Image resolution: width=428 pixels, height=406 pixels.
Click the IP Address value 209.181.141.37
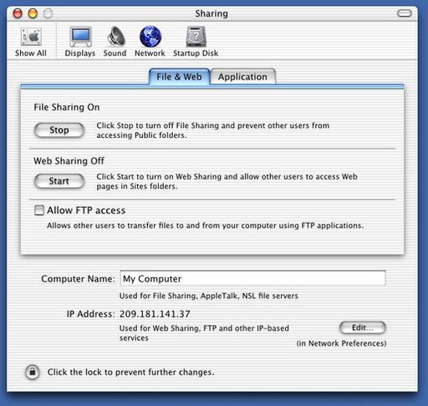pyautogui.click(x=155, y=314)
